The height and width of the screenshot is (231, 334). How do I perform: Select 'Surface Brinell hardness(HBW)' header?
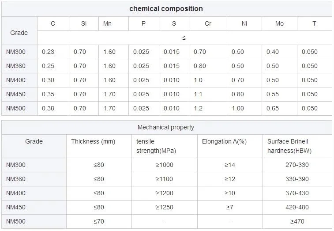pos(288,146)
